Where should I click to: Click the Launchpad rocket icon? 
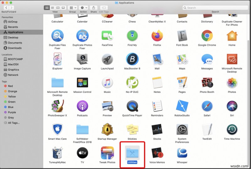107,59
